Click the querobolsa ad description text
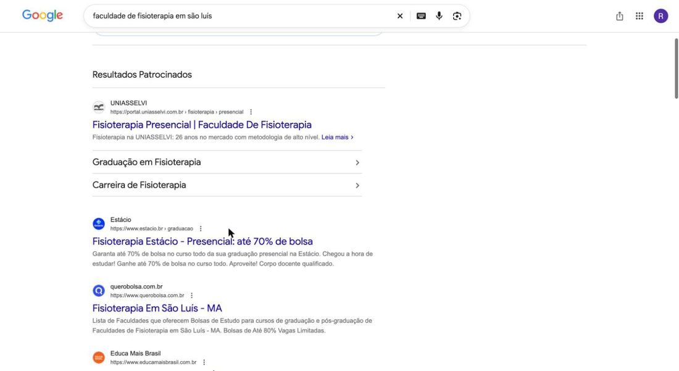Viewport: 679px width, 371px height. click(x=232, y=325)
